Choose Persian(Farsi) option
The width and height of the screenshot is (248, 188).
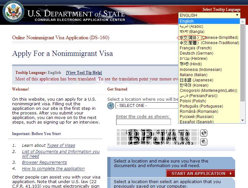click(209, 96)
